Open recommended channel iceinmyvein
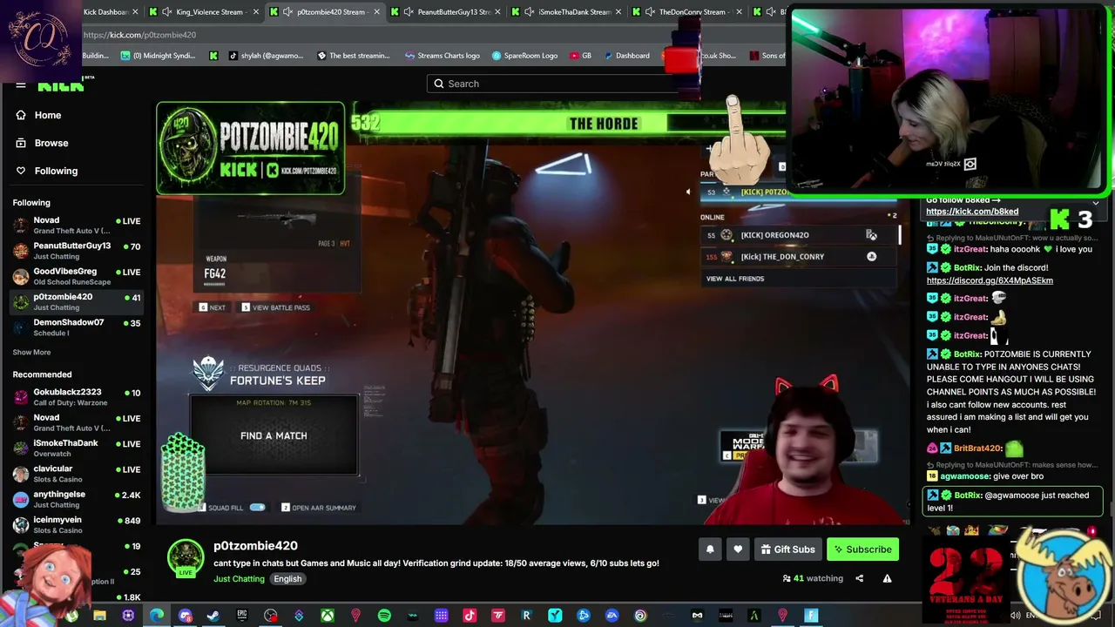 point(77,525)
